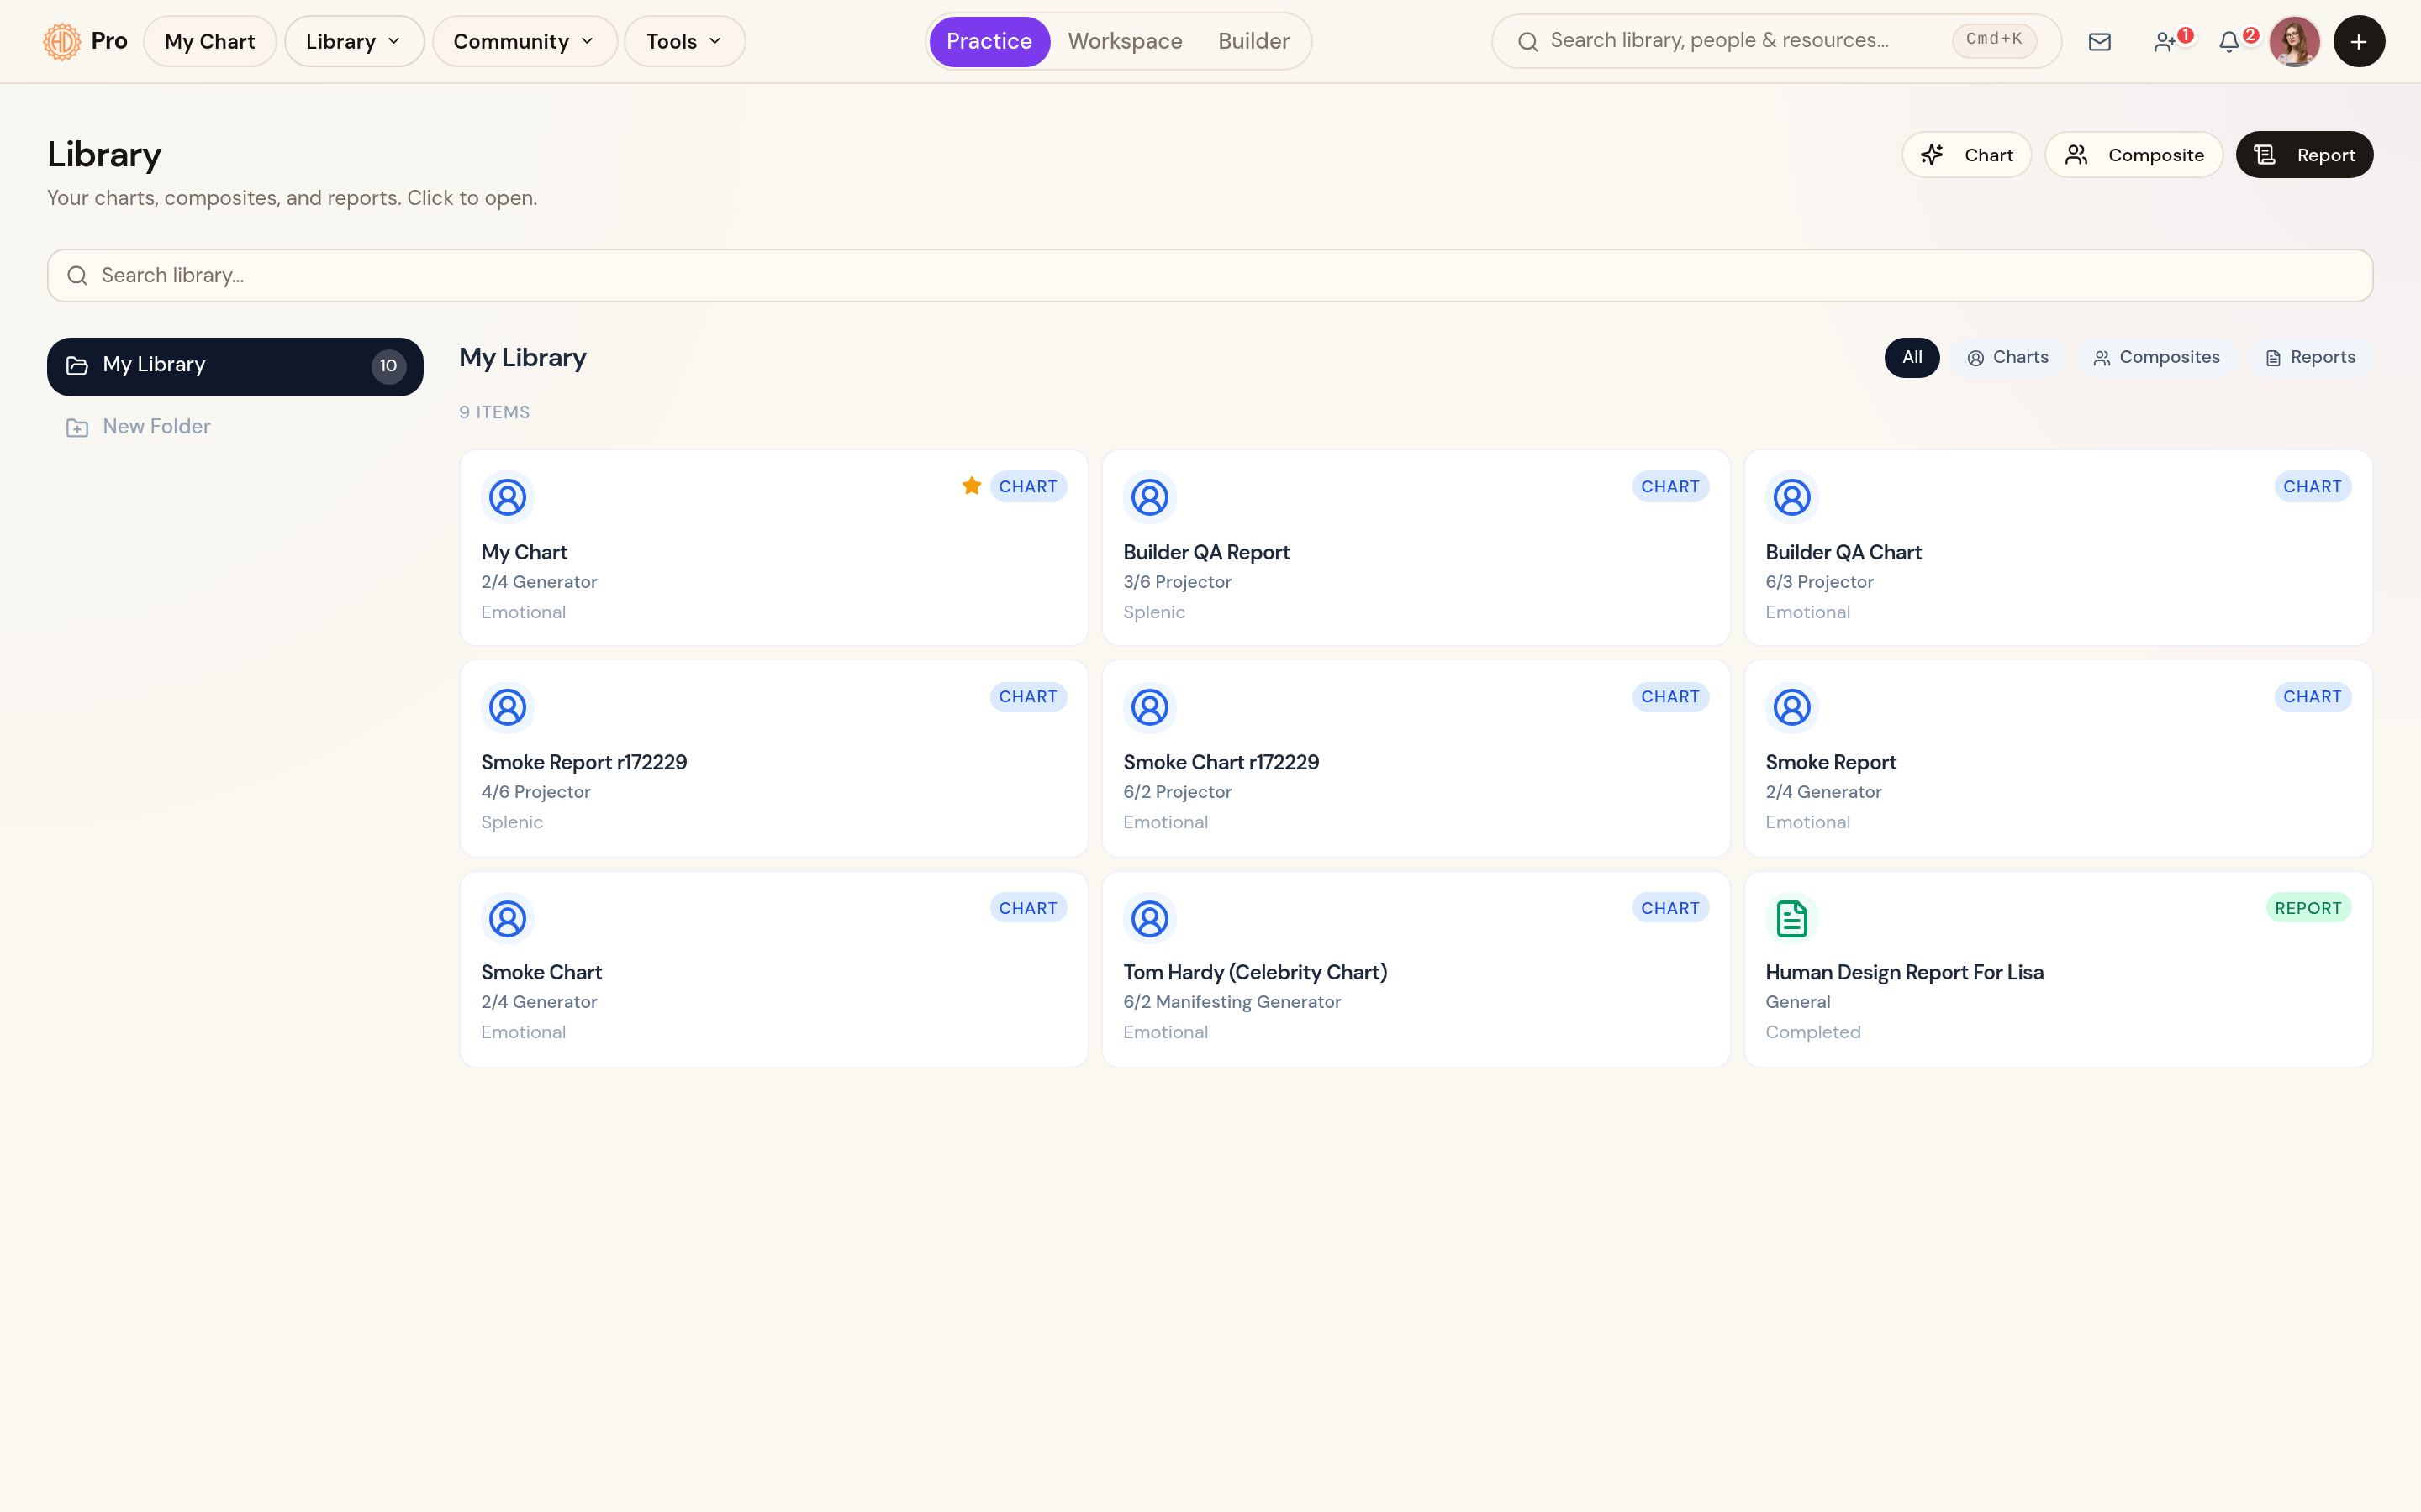Click the top global search magnifier icon

[x=1527, y=41]
